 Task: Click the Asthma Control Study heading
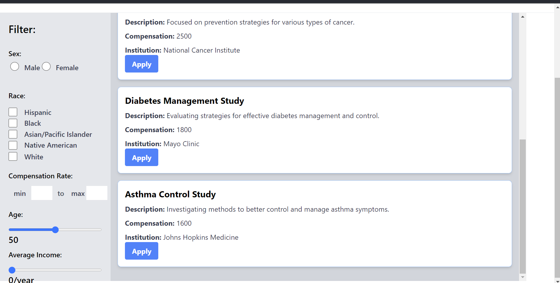(x=170, y=194)
